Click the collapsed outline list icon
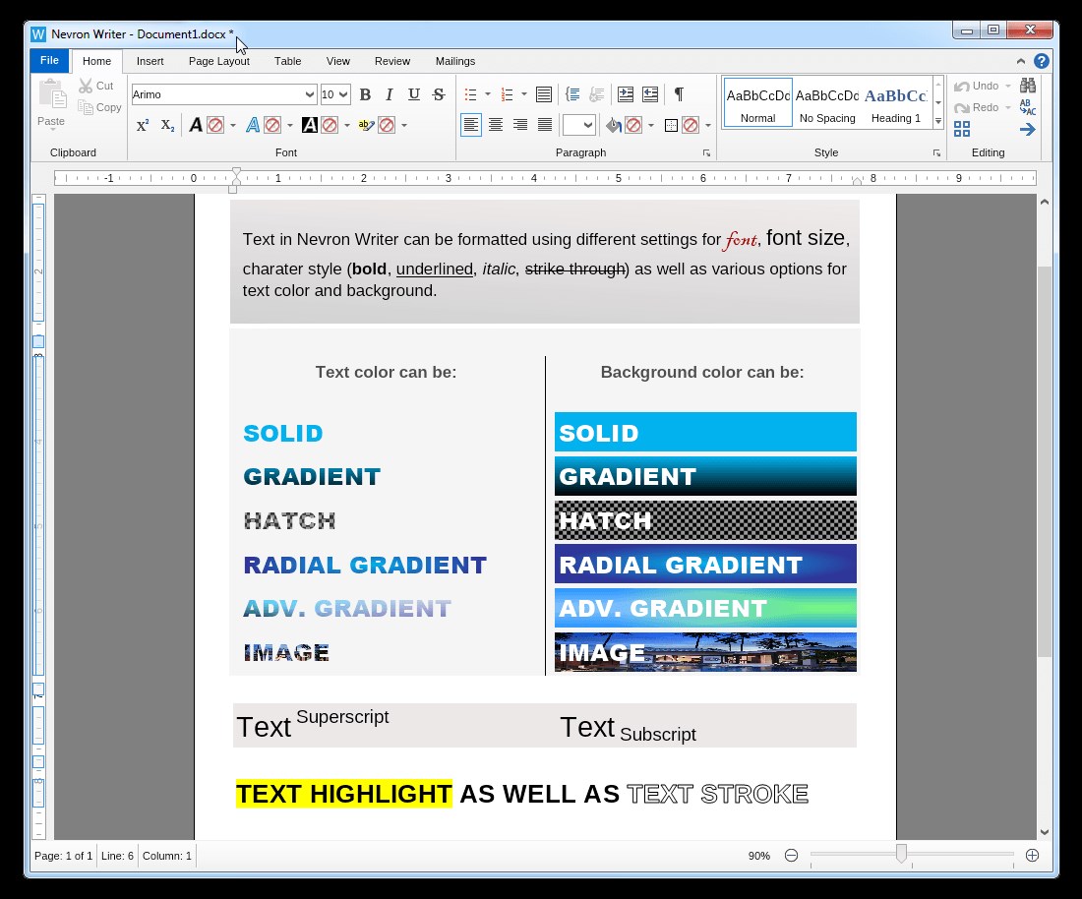Image resolution: width=1082 pixels, height=899 pixels. pyautogui.click(x=572, y=94)
